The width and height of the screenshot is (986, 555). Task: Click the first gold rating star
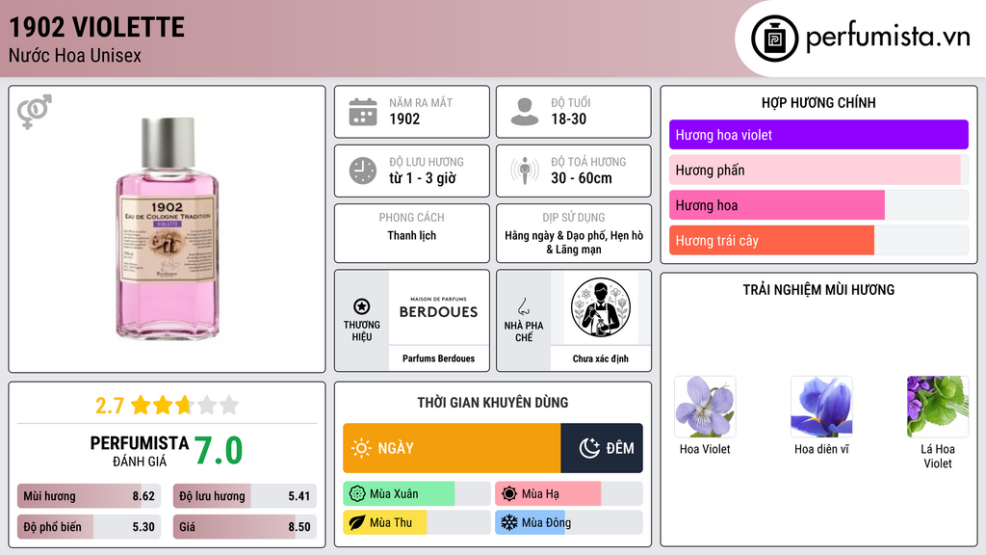pyautogui.click(x=141, y=406)
